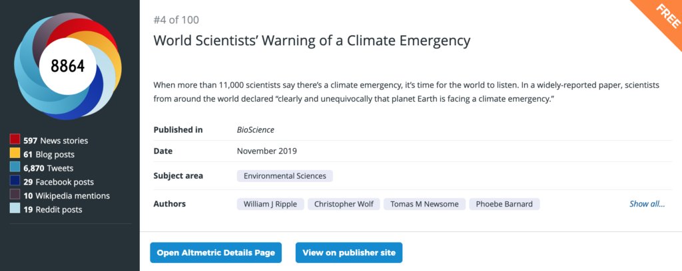Select the Environmental Sciences subject tag
The image size is (682, 271).
tap(284, 176)
